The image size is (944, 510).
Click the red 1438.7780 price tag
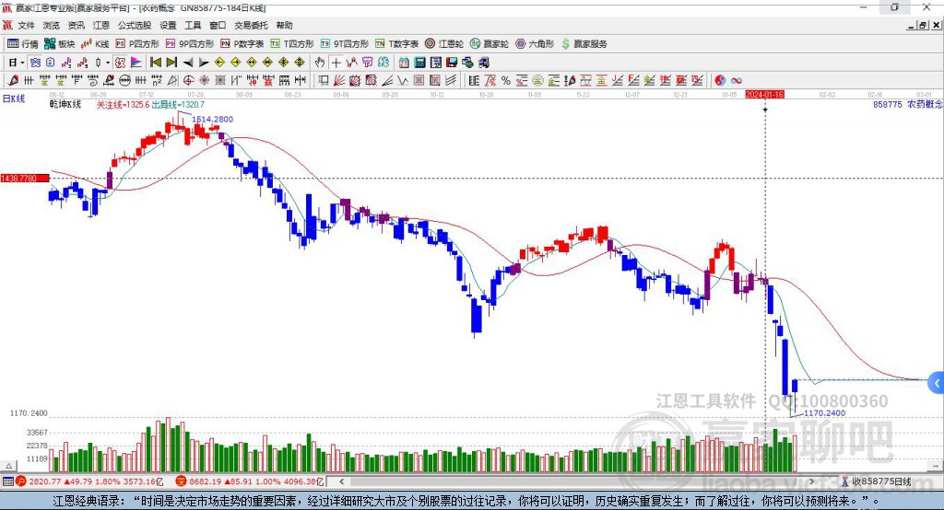coord(25,179)
